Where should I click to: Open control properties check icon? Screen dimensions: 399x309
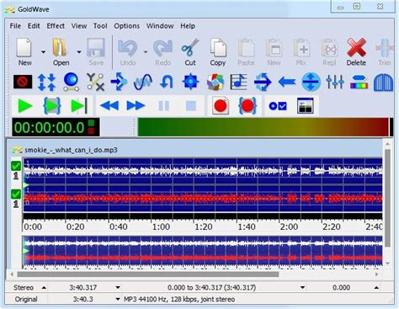pyautogui.click(x=278, y=106)
